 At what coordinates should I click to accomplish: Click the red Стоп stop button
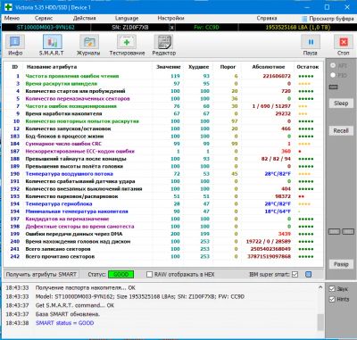[344, 46]
